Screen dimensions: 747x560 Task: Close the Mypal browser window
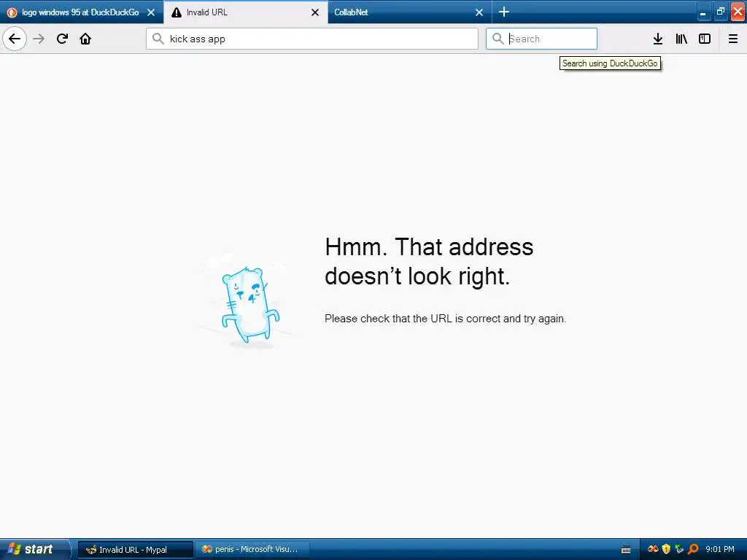click(738, 12)
